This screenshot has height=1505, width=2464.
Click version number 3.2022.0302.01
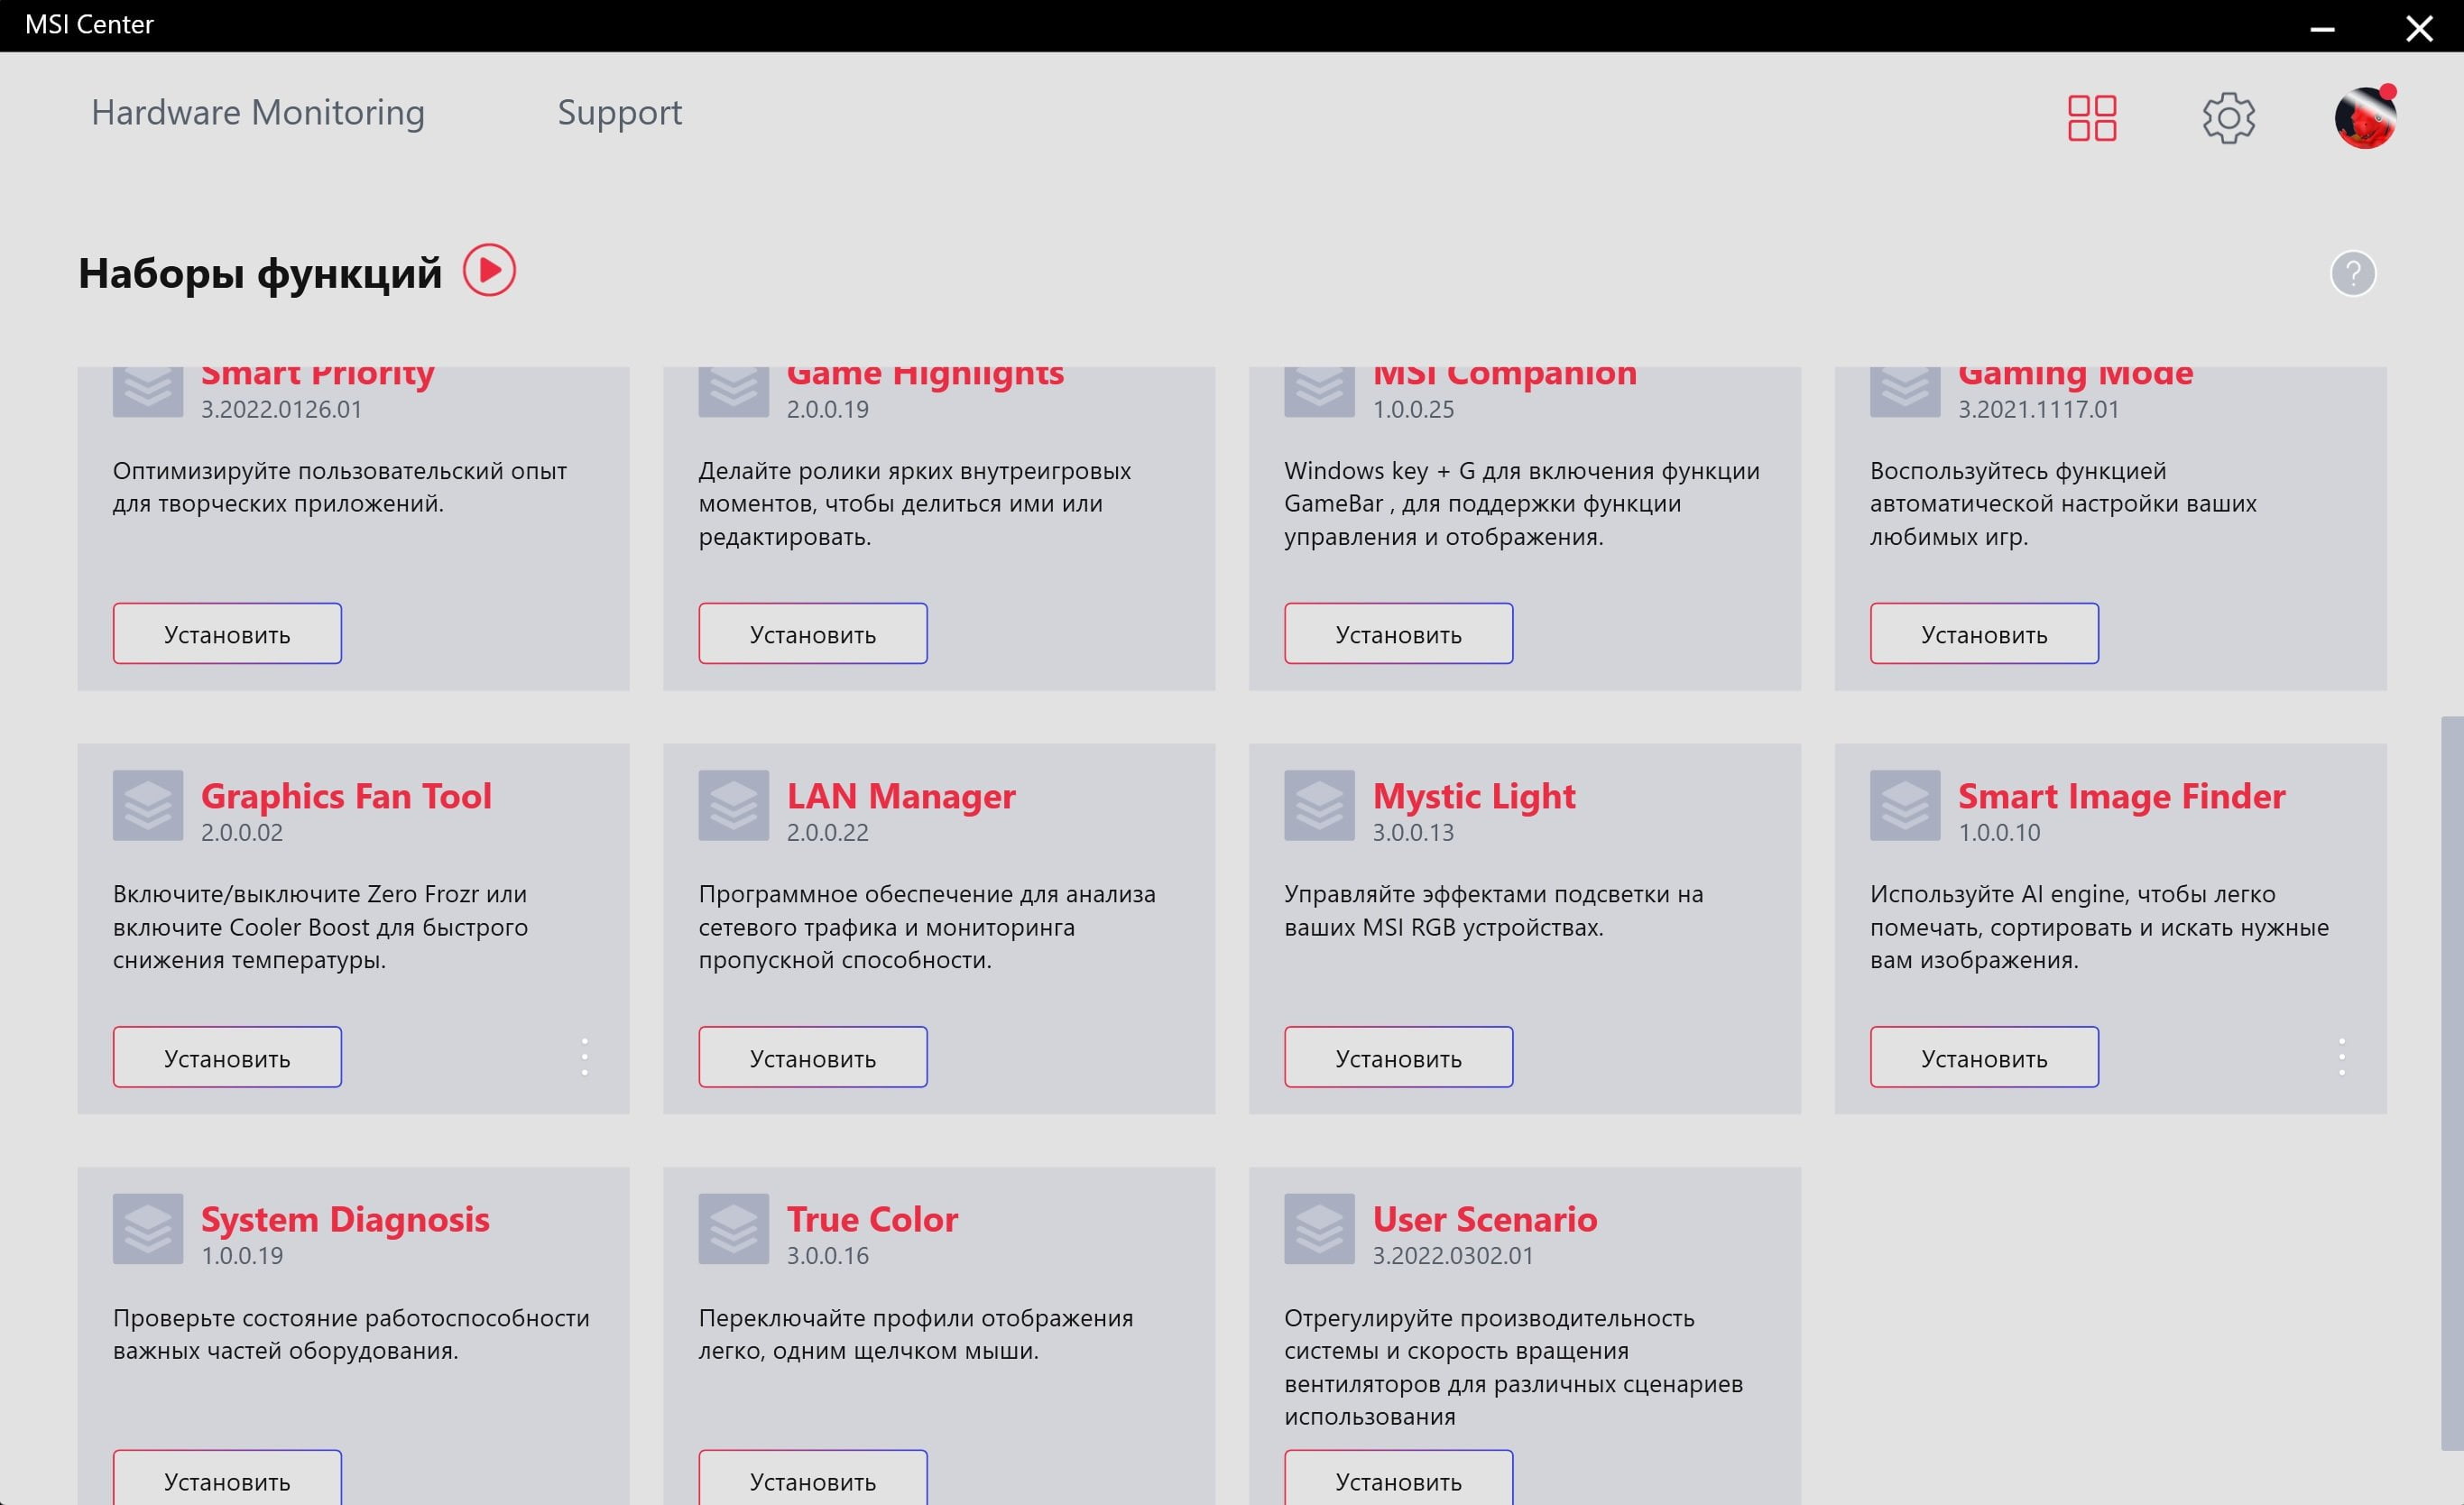tap(1452, 1255)
